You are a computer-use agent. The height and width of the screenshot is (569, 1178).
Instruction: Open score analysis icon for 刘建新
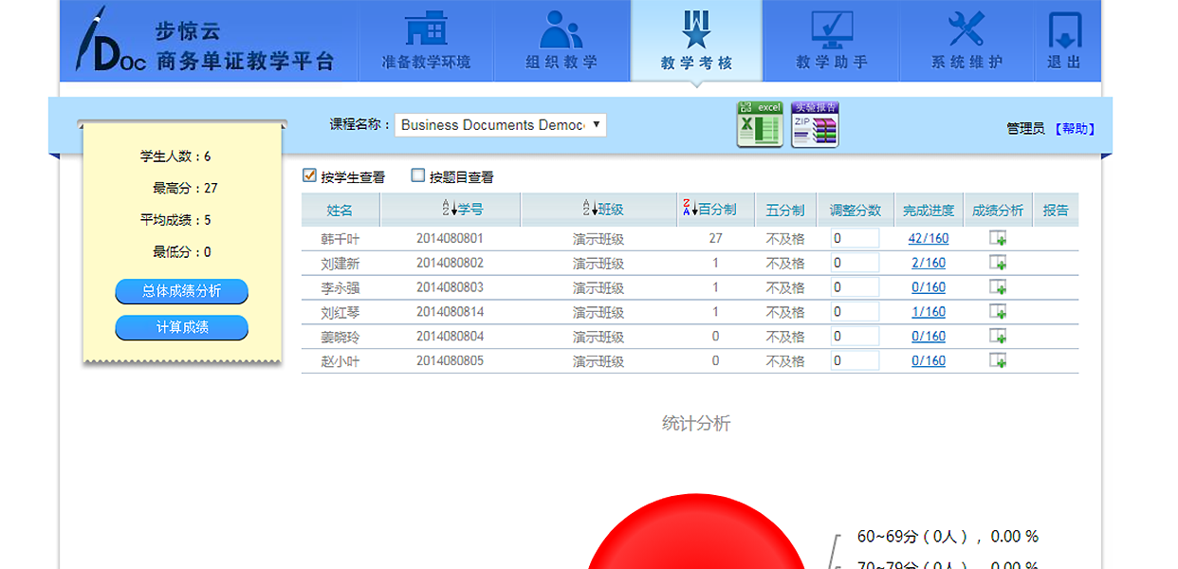(x=998, y=263)
